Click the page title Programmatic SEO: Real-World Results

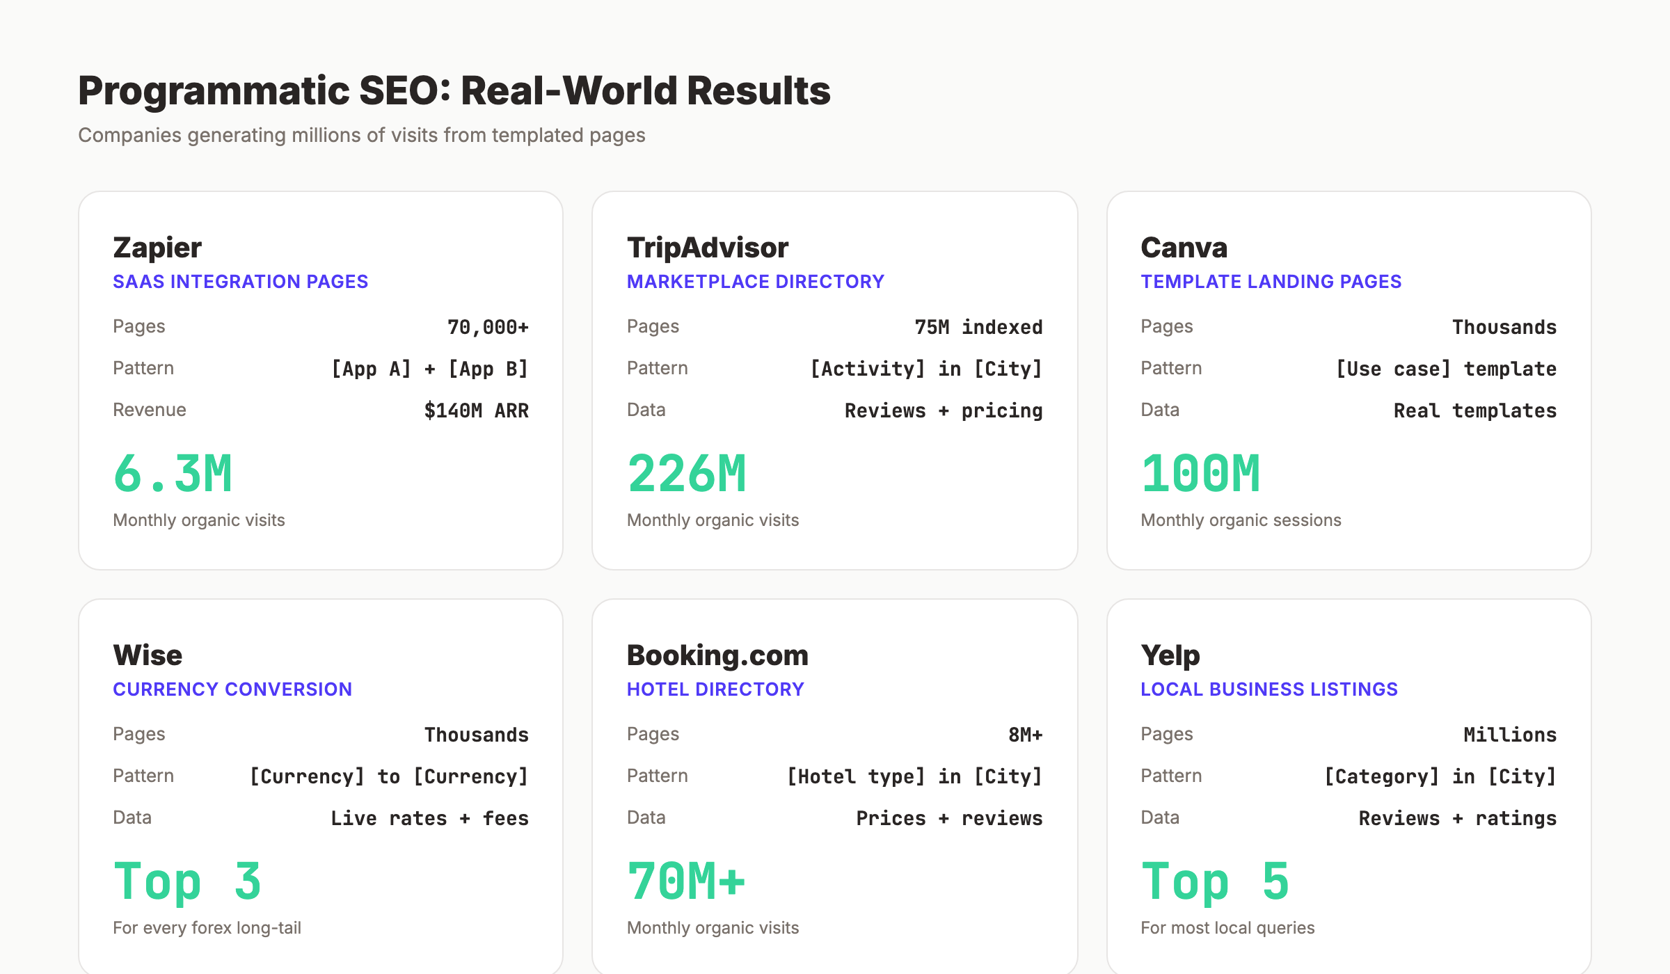tap(454, 89)
